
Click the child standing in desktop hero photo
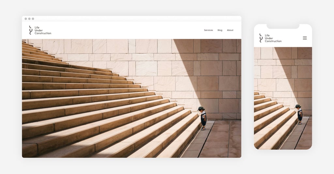coord(203,118)
